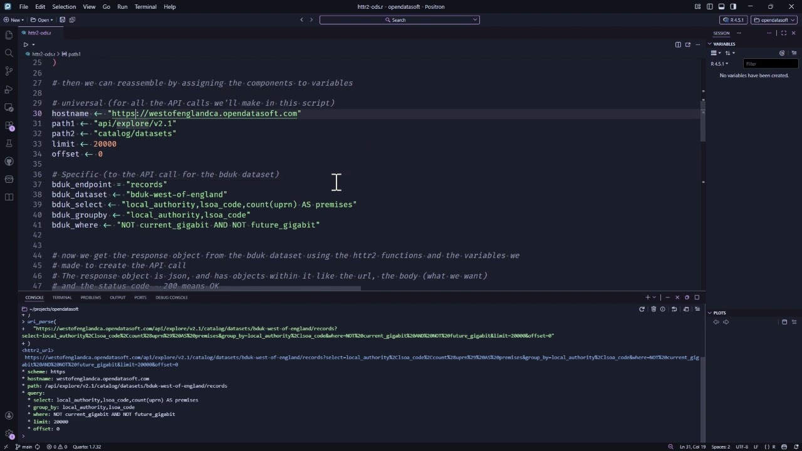
Task: Restart the R console session
Action: click(x=642, y=309)
